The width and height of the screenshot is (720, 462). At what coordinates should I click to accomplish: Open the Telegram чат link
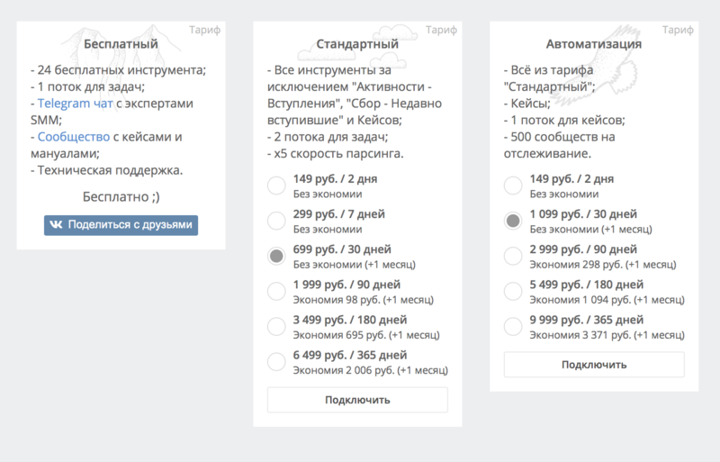pyautogui.click(x=73, y=104)
